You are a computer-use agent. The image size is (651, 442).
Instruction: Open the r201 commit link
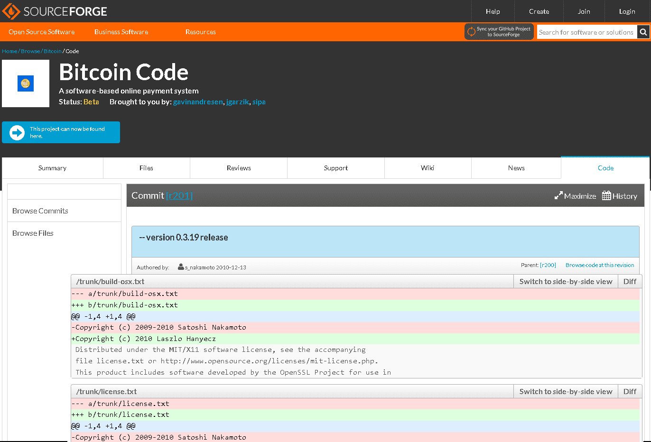(179, 195)
